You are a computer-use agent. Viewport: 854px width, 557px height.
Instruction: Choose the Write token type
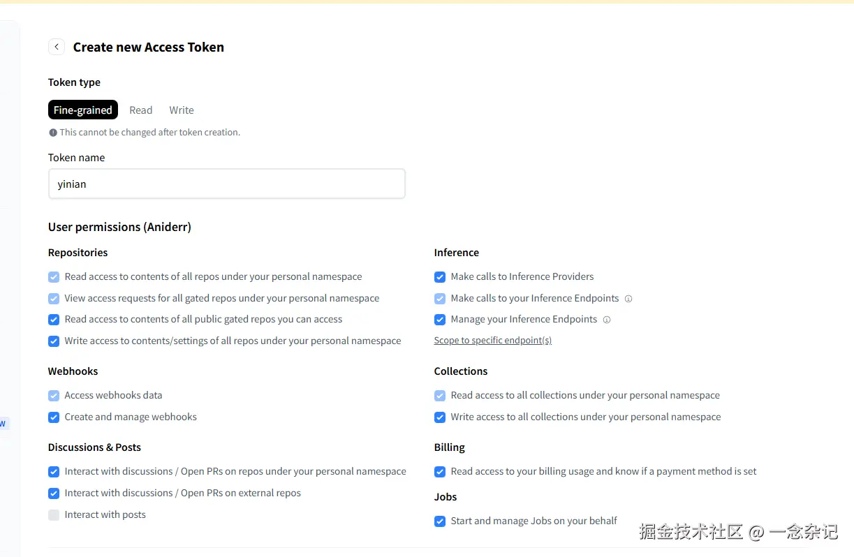tap(182, 110)
